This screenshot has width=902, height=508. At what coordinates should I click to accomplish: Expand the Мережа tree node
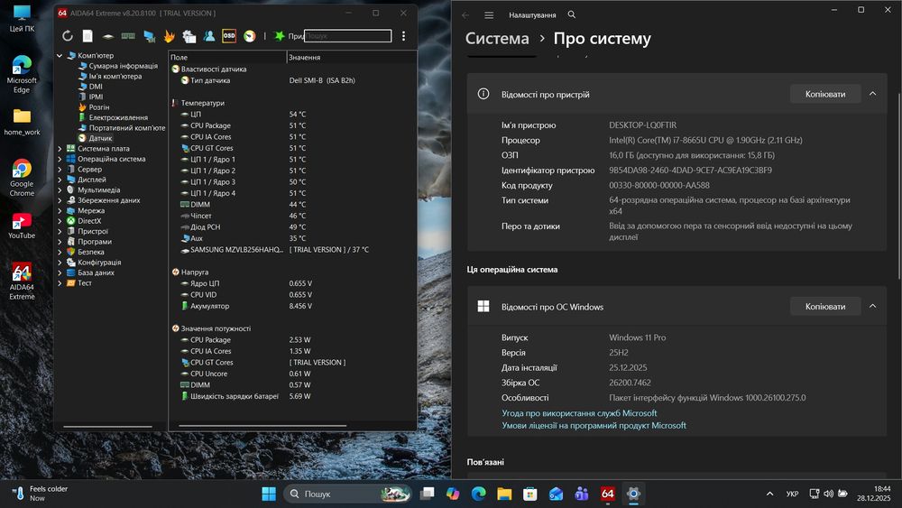60,210
